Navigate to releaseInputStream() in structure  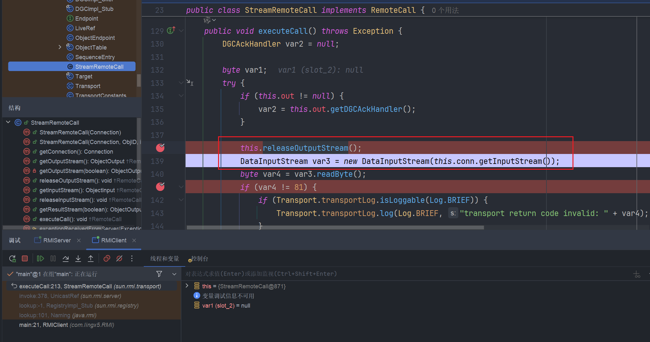[73, 200]
